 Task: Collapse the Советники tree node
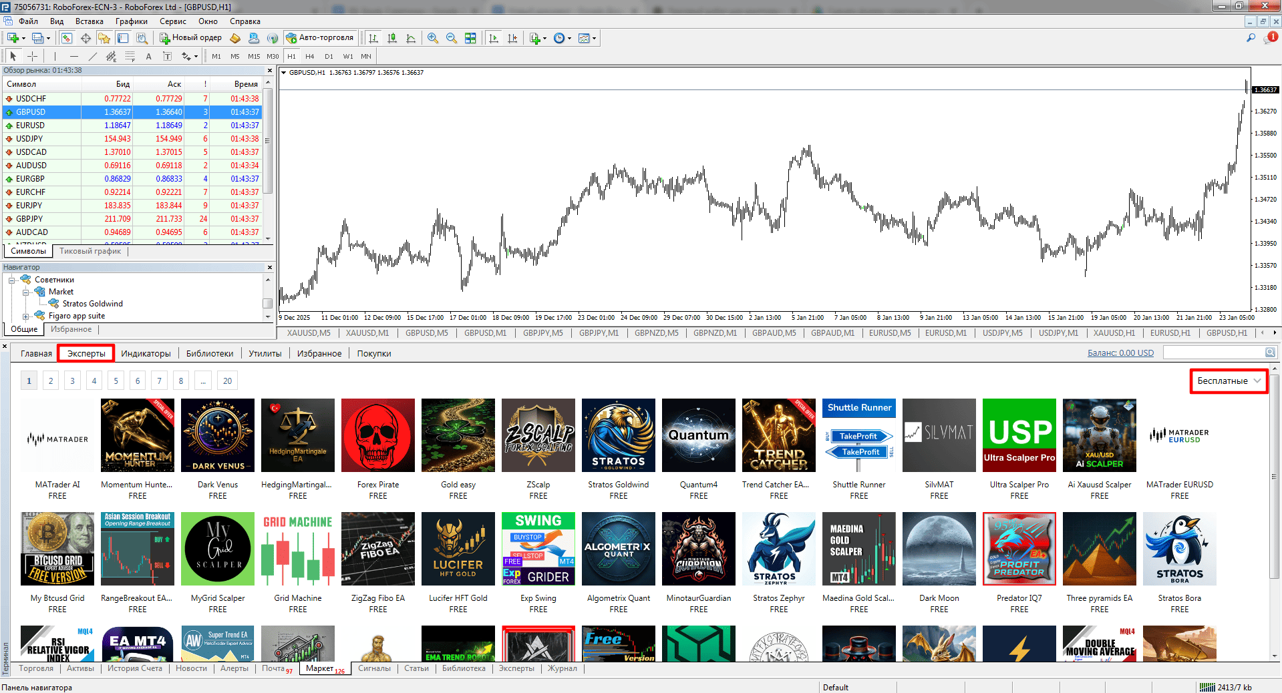click(11, 280)
